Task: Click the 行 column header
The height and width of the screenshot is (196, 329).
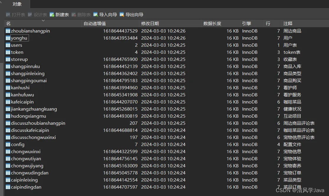Action: tap(273, 24)
